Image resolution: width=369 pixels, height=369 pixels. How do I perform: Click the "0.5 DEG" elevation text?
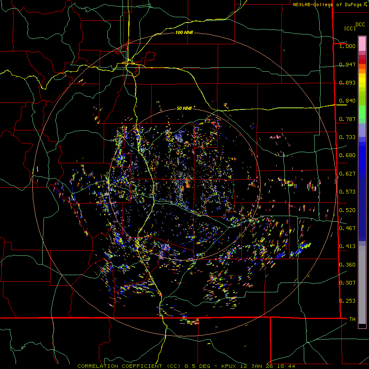click(198, 366)
